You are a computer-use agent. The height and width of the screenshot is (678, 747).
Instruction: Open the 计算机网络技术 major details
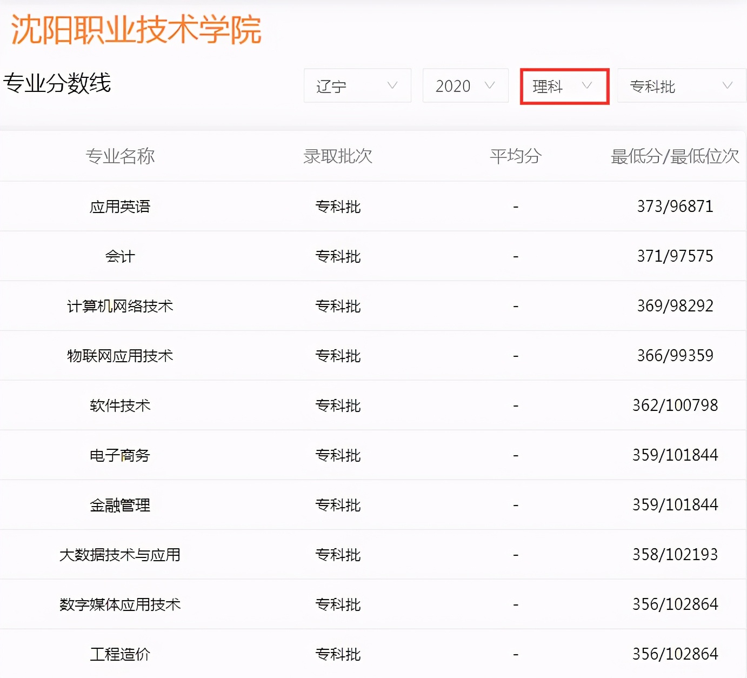point(120,305)
